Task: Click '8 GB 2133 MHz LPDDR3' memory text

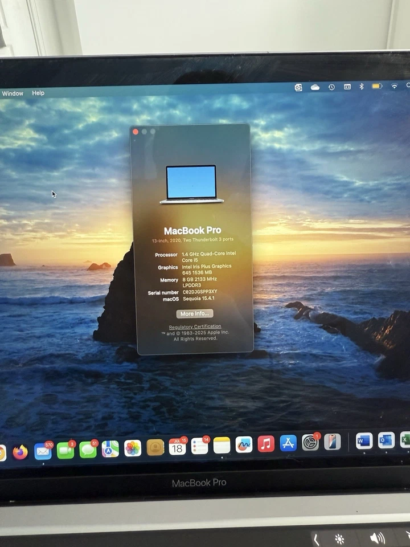Action: click(x=199, y=282)
